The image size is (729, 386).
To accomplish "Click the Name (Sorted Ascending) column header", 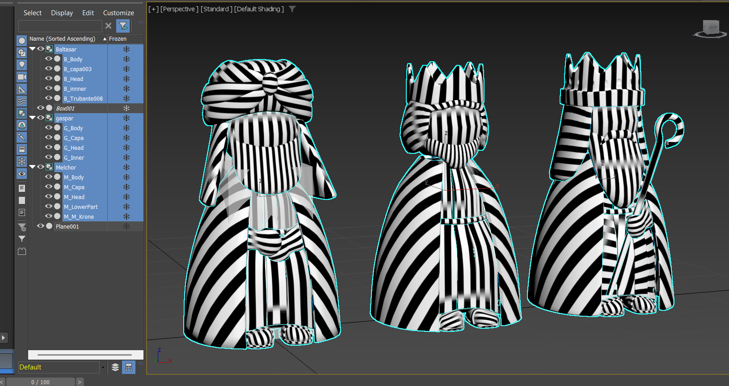I will (63, 39).
